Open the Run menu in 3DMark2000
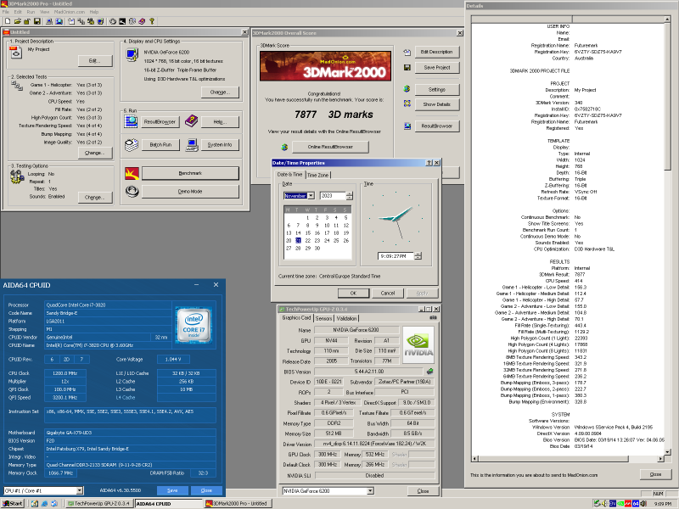The height and width of the screenshot is (509, 679). coord(31,12)
